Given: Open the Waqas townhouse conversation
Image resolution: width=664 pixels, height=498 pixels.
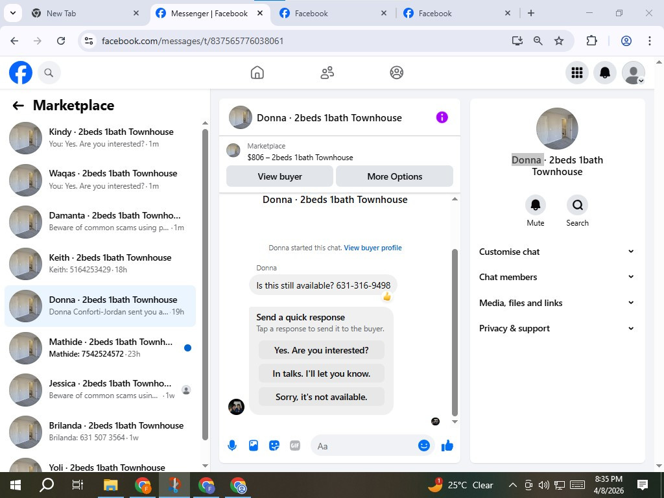Looking at the screenshot, I should [101, 180].
